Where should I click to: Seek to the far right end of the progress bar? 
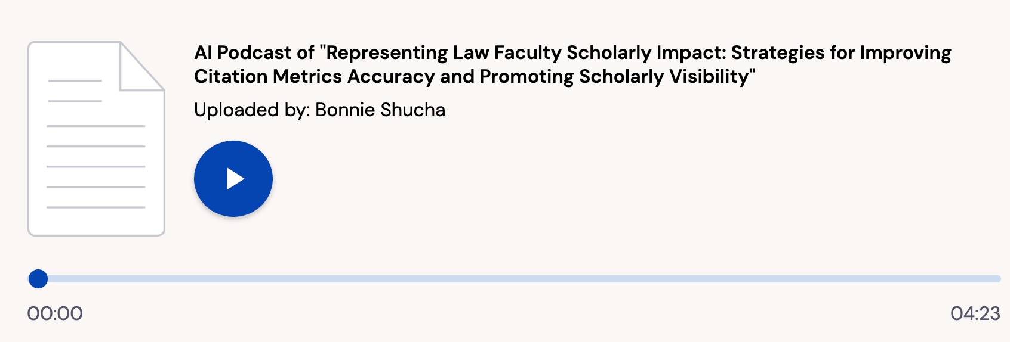click(998, 279)
